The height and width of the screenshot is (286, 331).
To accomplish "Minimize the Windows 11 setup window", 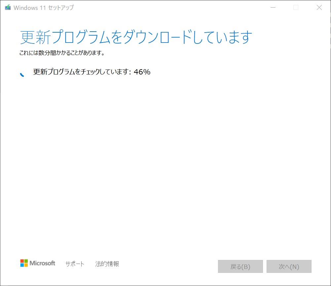I will [273, 8].
